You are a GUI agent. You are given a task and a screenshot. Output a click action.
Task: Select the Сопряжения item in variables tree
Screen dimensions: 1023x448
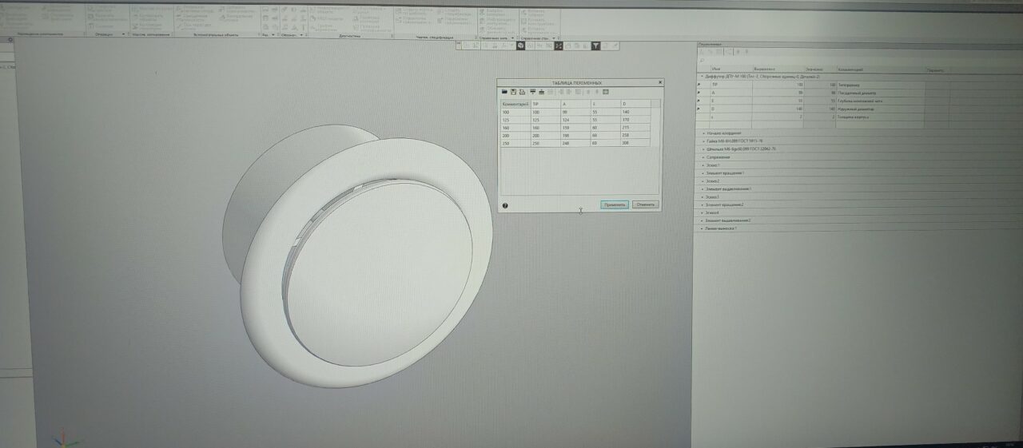pos(719,157)
